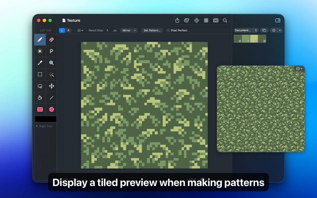Select the Magic Wand tool
The height and width of the screenshot is (198, 317).
coord(51,74)
